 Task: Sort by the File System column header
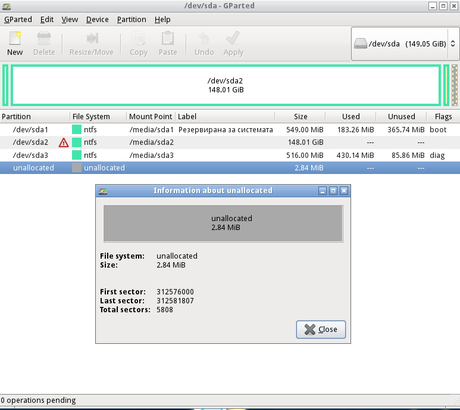tap(98, 117)
